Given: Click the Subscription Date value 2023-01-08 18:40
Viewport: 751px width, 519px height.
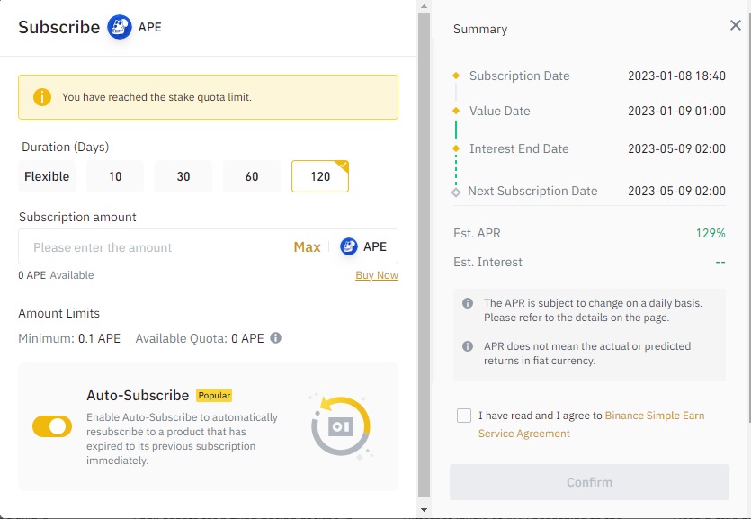Looking at the screenshot, I should [676, 76].
